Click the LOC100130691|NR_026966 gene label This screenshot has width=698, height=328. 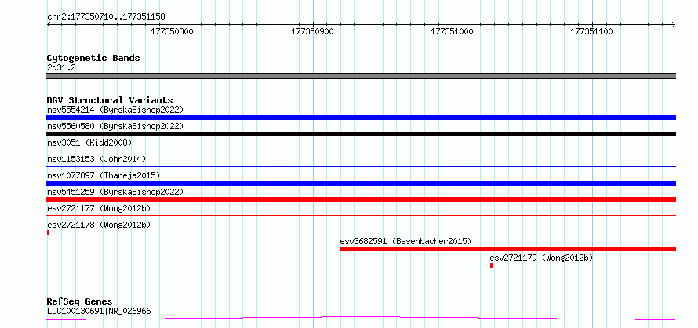(x=99, y=311)
